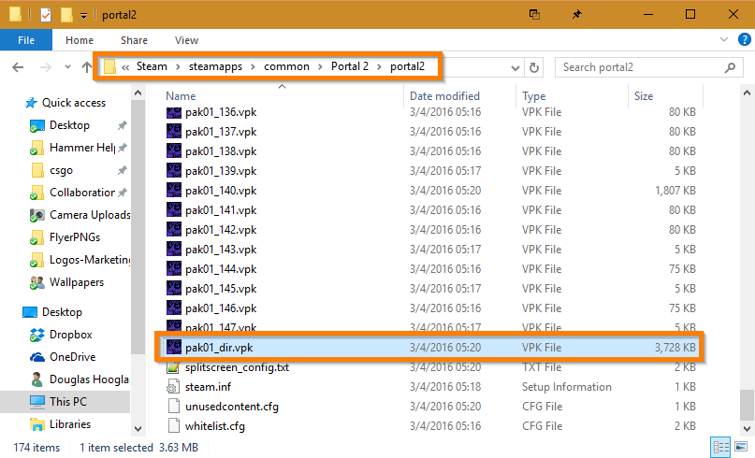Expand chevron after steamapps in breadcrumb
755x458 pixels.
click(253, 67)
